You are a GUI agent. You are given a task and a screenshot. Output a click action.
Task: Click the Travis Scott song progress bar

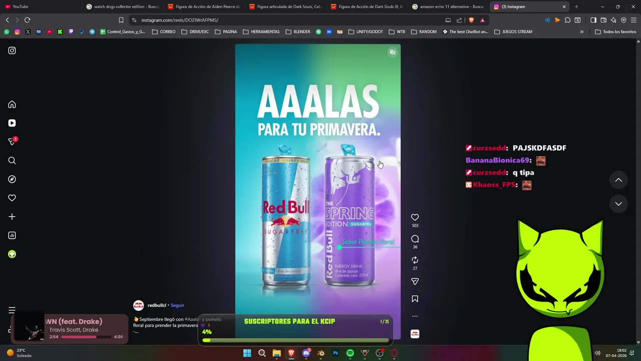(87, 337)
